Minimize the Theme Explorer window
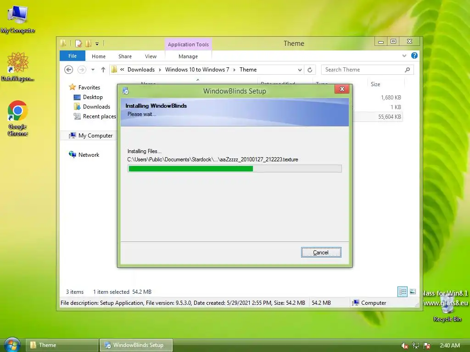470x352 pixels. pyautogui.click(x=381, y=41)
